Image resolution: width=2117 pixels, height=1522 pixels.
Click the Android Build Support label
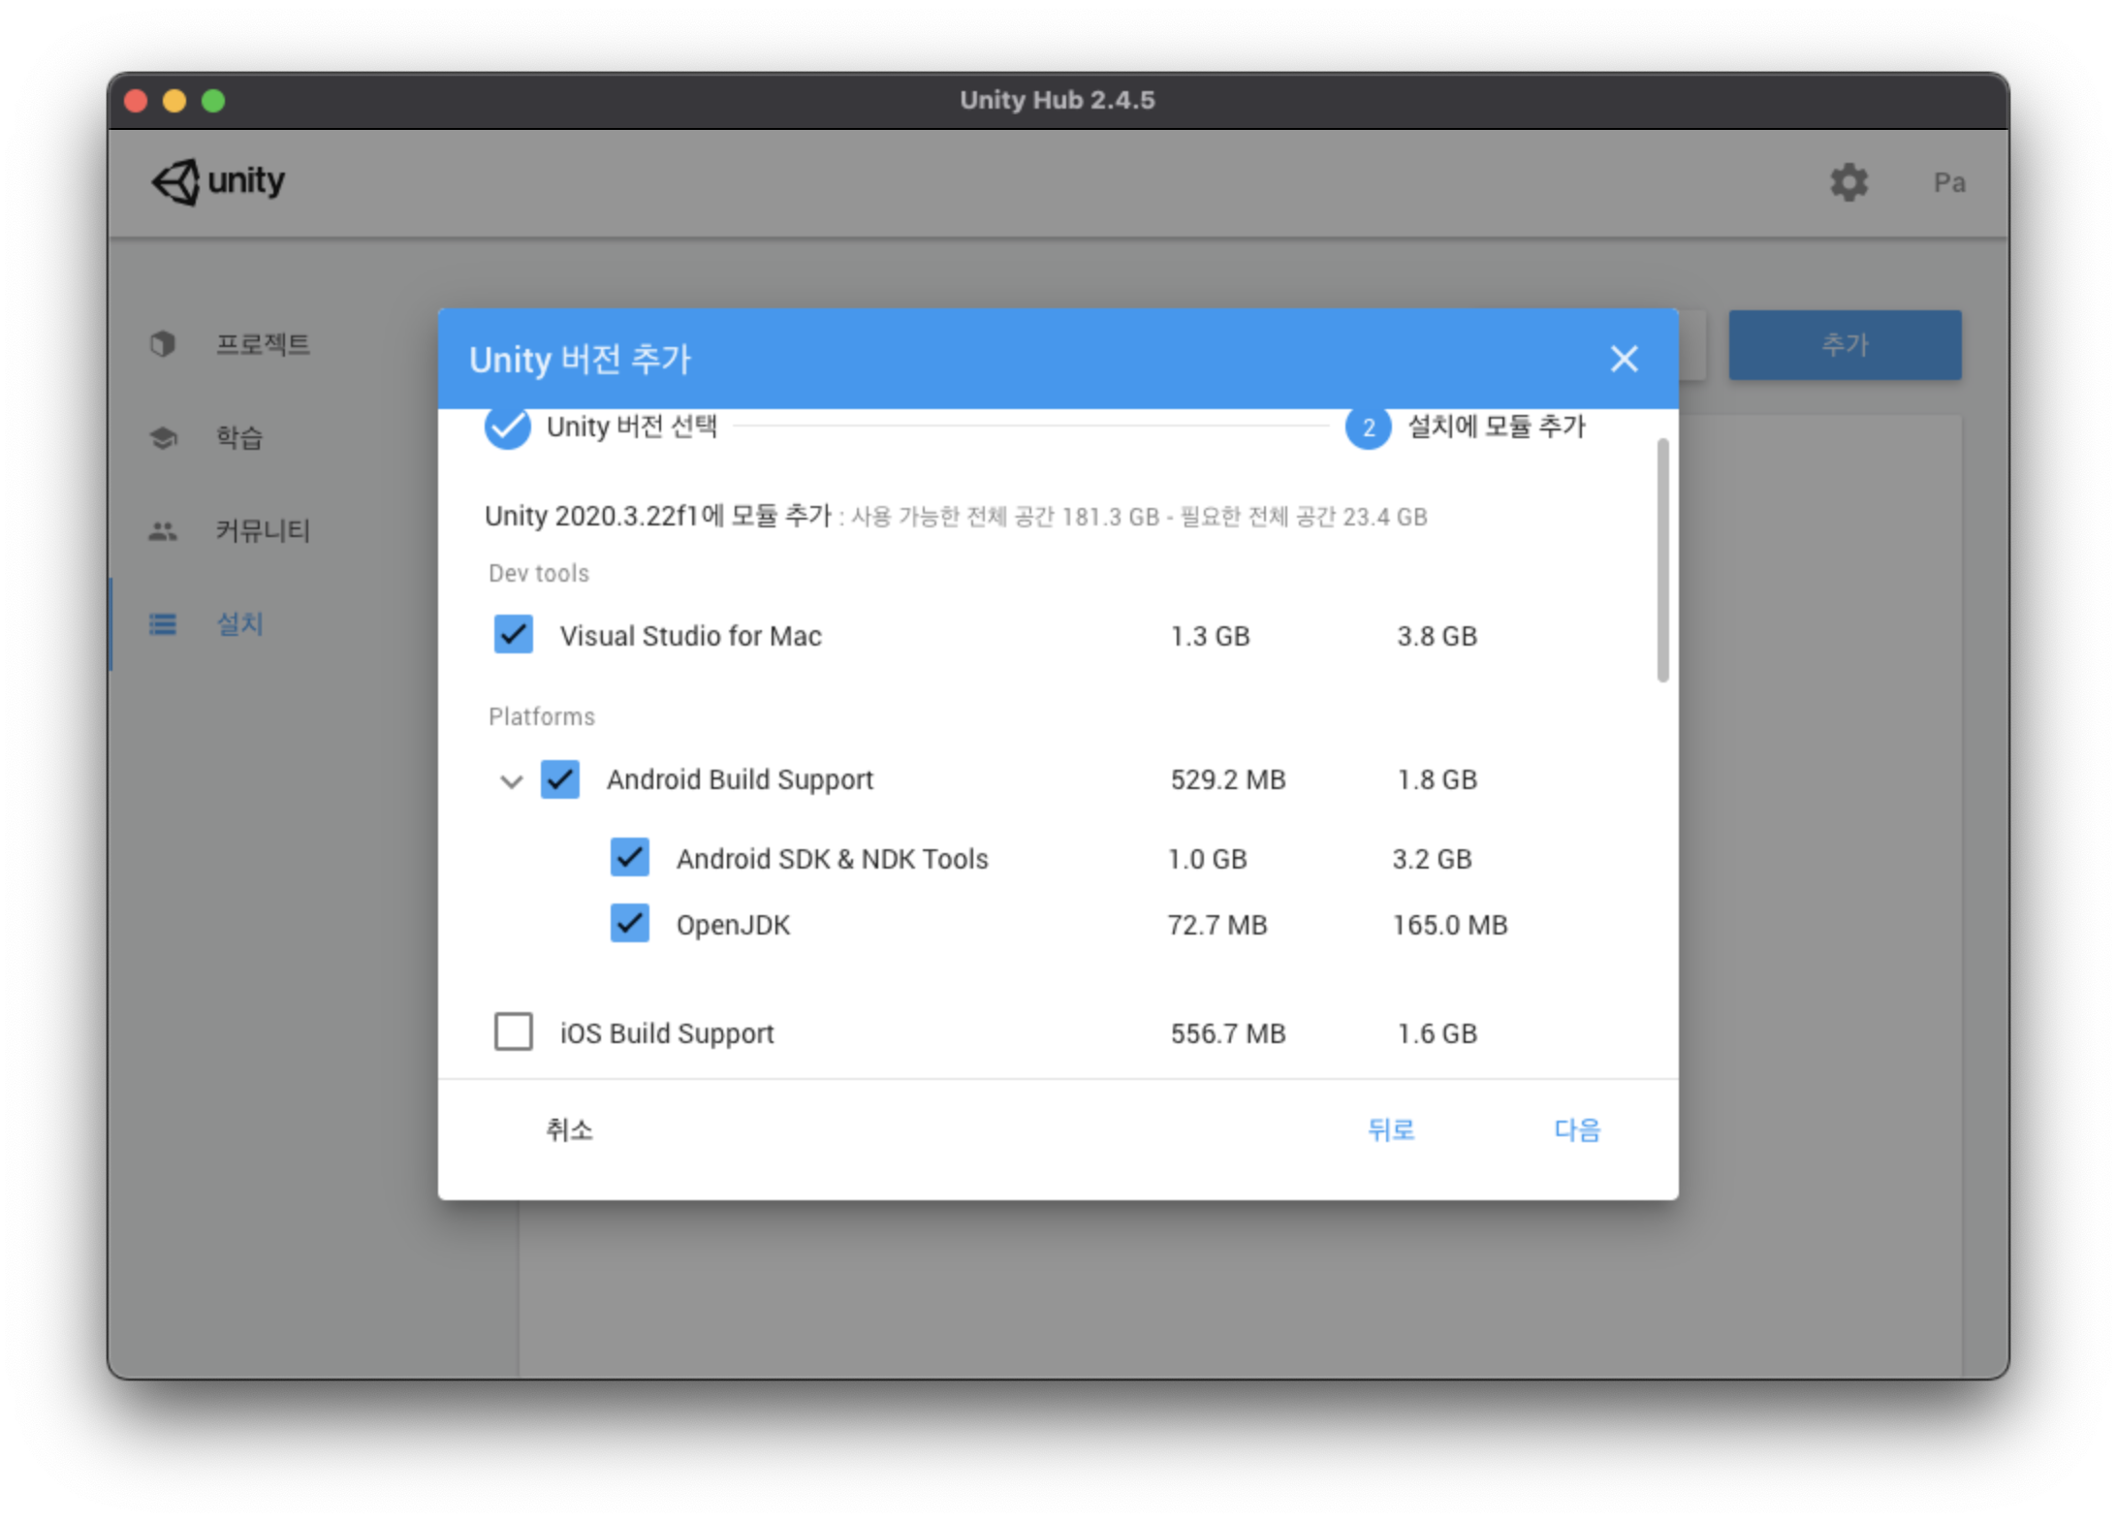coord(740,779)
